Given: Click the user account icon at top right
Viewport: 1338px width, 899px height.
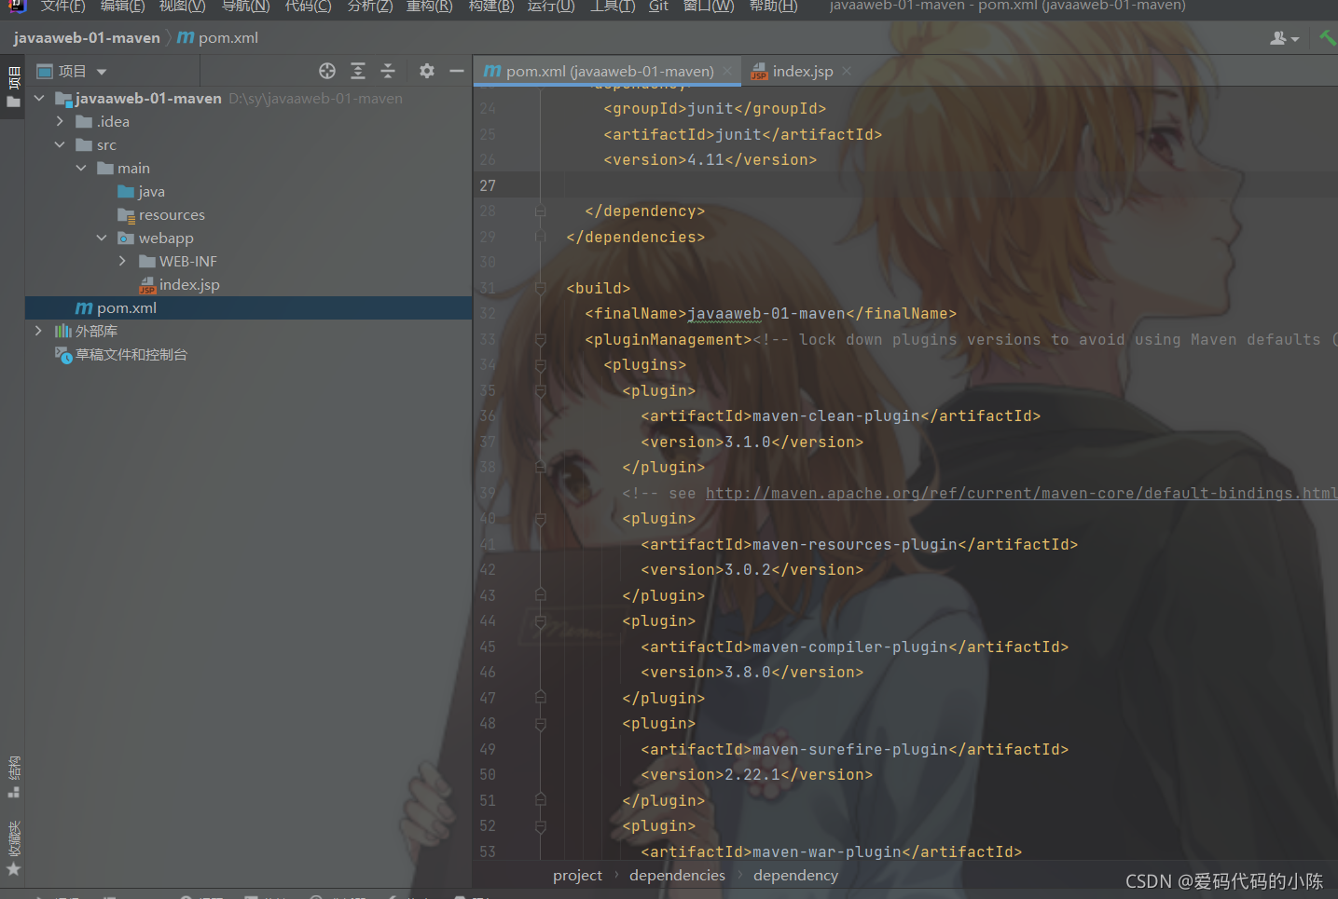Looking at the screenshot, I should [1284, 38].
